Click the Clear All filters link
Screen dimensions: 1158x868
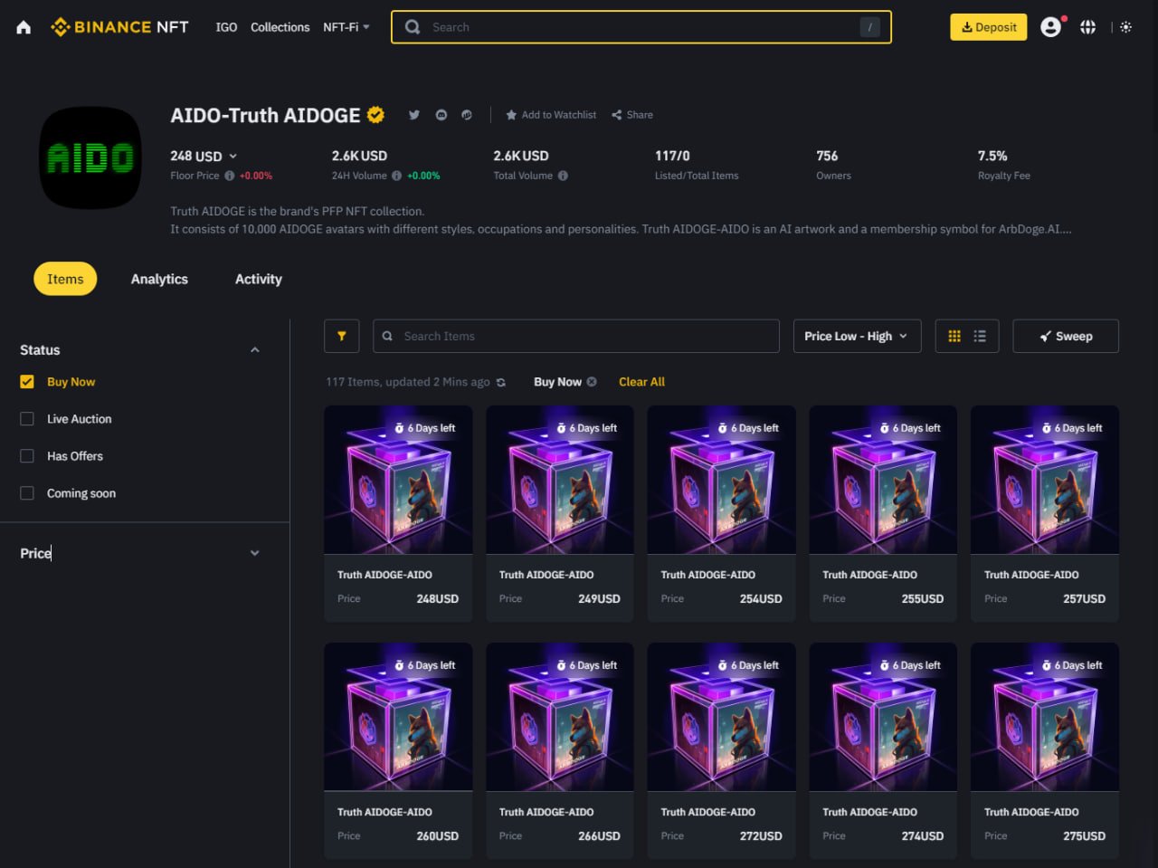(x=641, y=382)
